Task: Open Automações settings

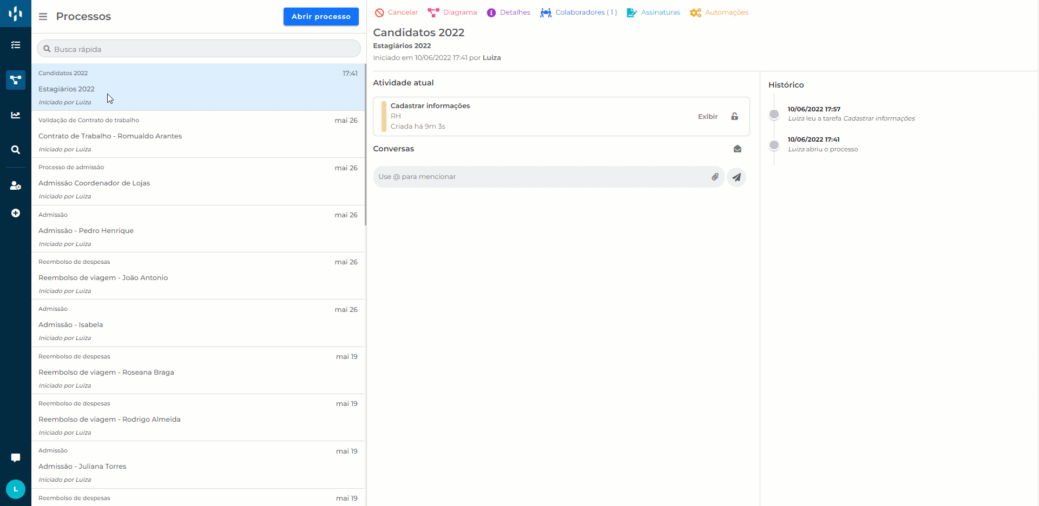Action: coord(719,12)
